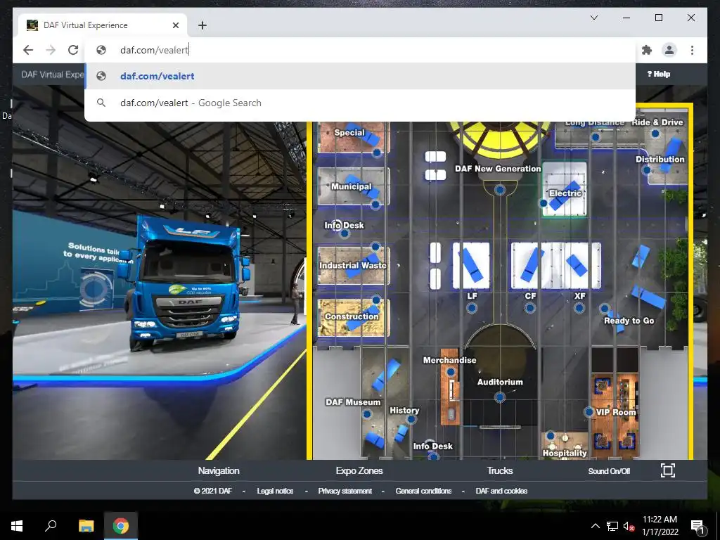The width and height of the screenshot is (720, 540).
Task: Select Ride & Drive map marker
Action: [655, 134]
